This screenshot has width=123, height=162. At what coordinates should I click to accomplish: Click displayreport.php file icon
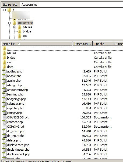[x=5, y=154]
